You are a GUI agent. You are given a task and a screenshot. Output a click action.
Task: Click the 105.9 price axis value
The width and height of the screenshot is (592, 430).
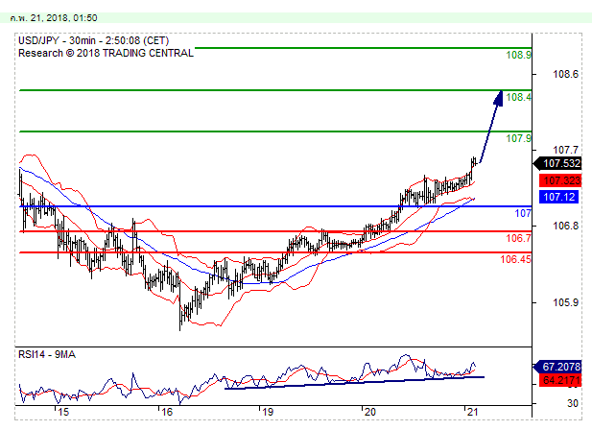pyautogui.click(x=565, y=302)
